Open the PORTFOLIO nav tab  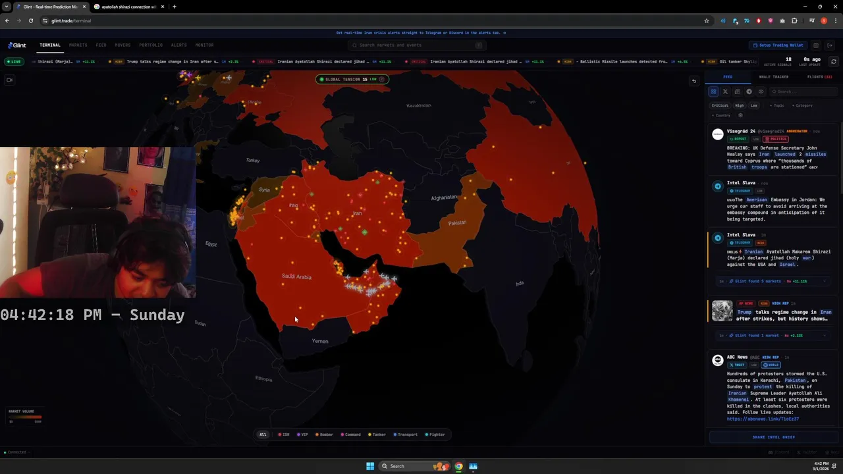[151, 45]
